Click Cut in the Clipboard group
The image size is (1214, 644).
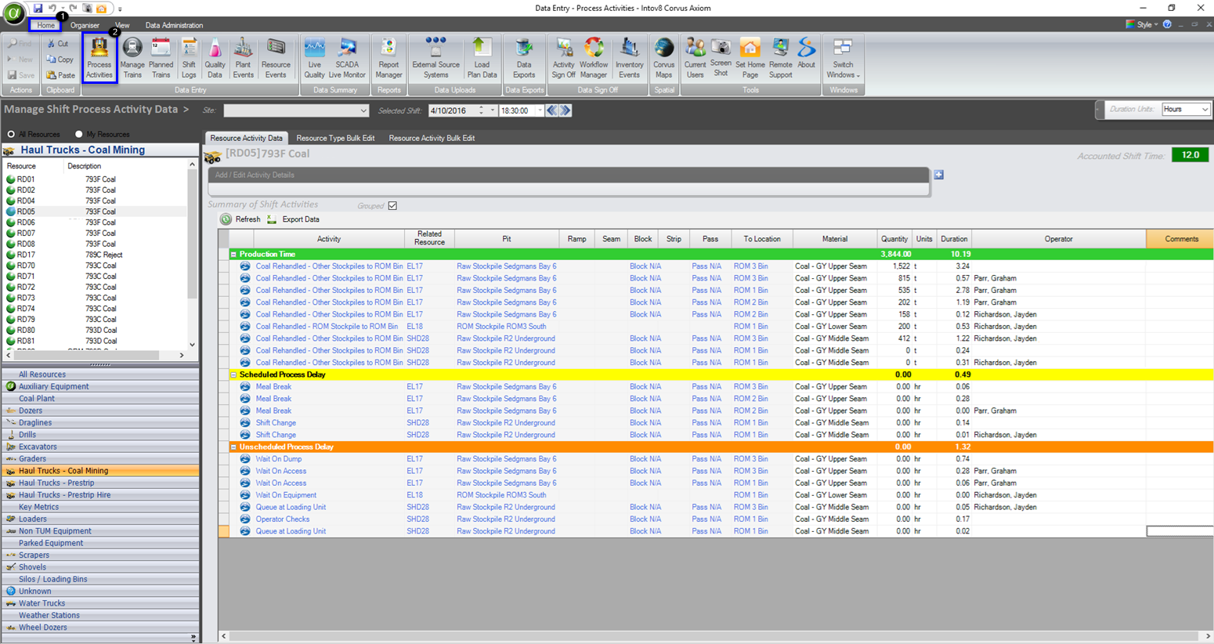[x=58, y=44]
